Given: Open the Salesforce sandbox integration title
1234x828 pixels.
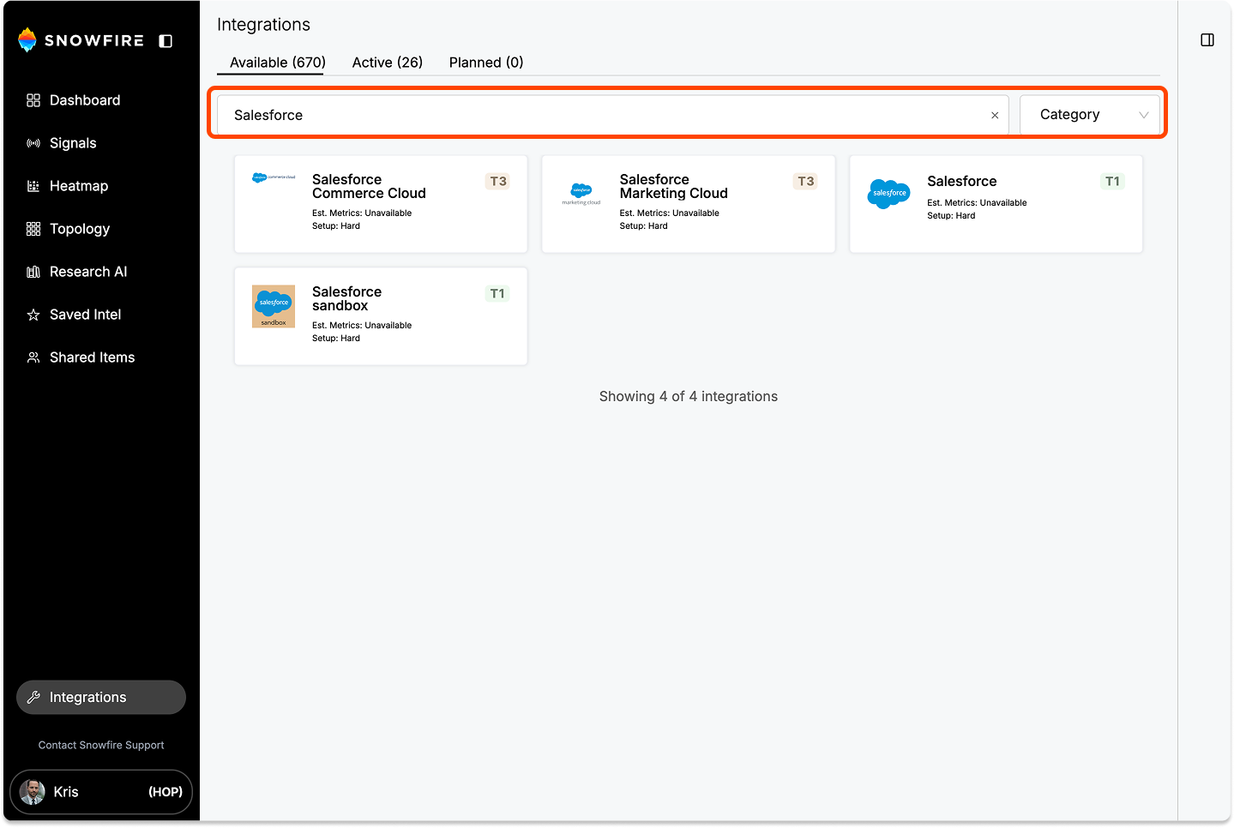Looking at the screenshot, I should point(347,298).
